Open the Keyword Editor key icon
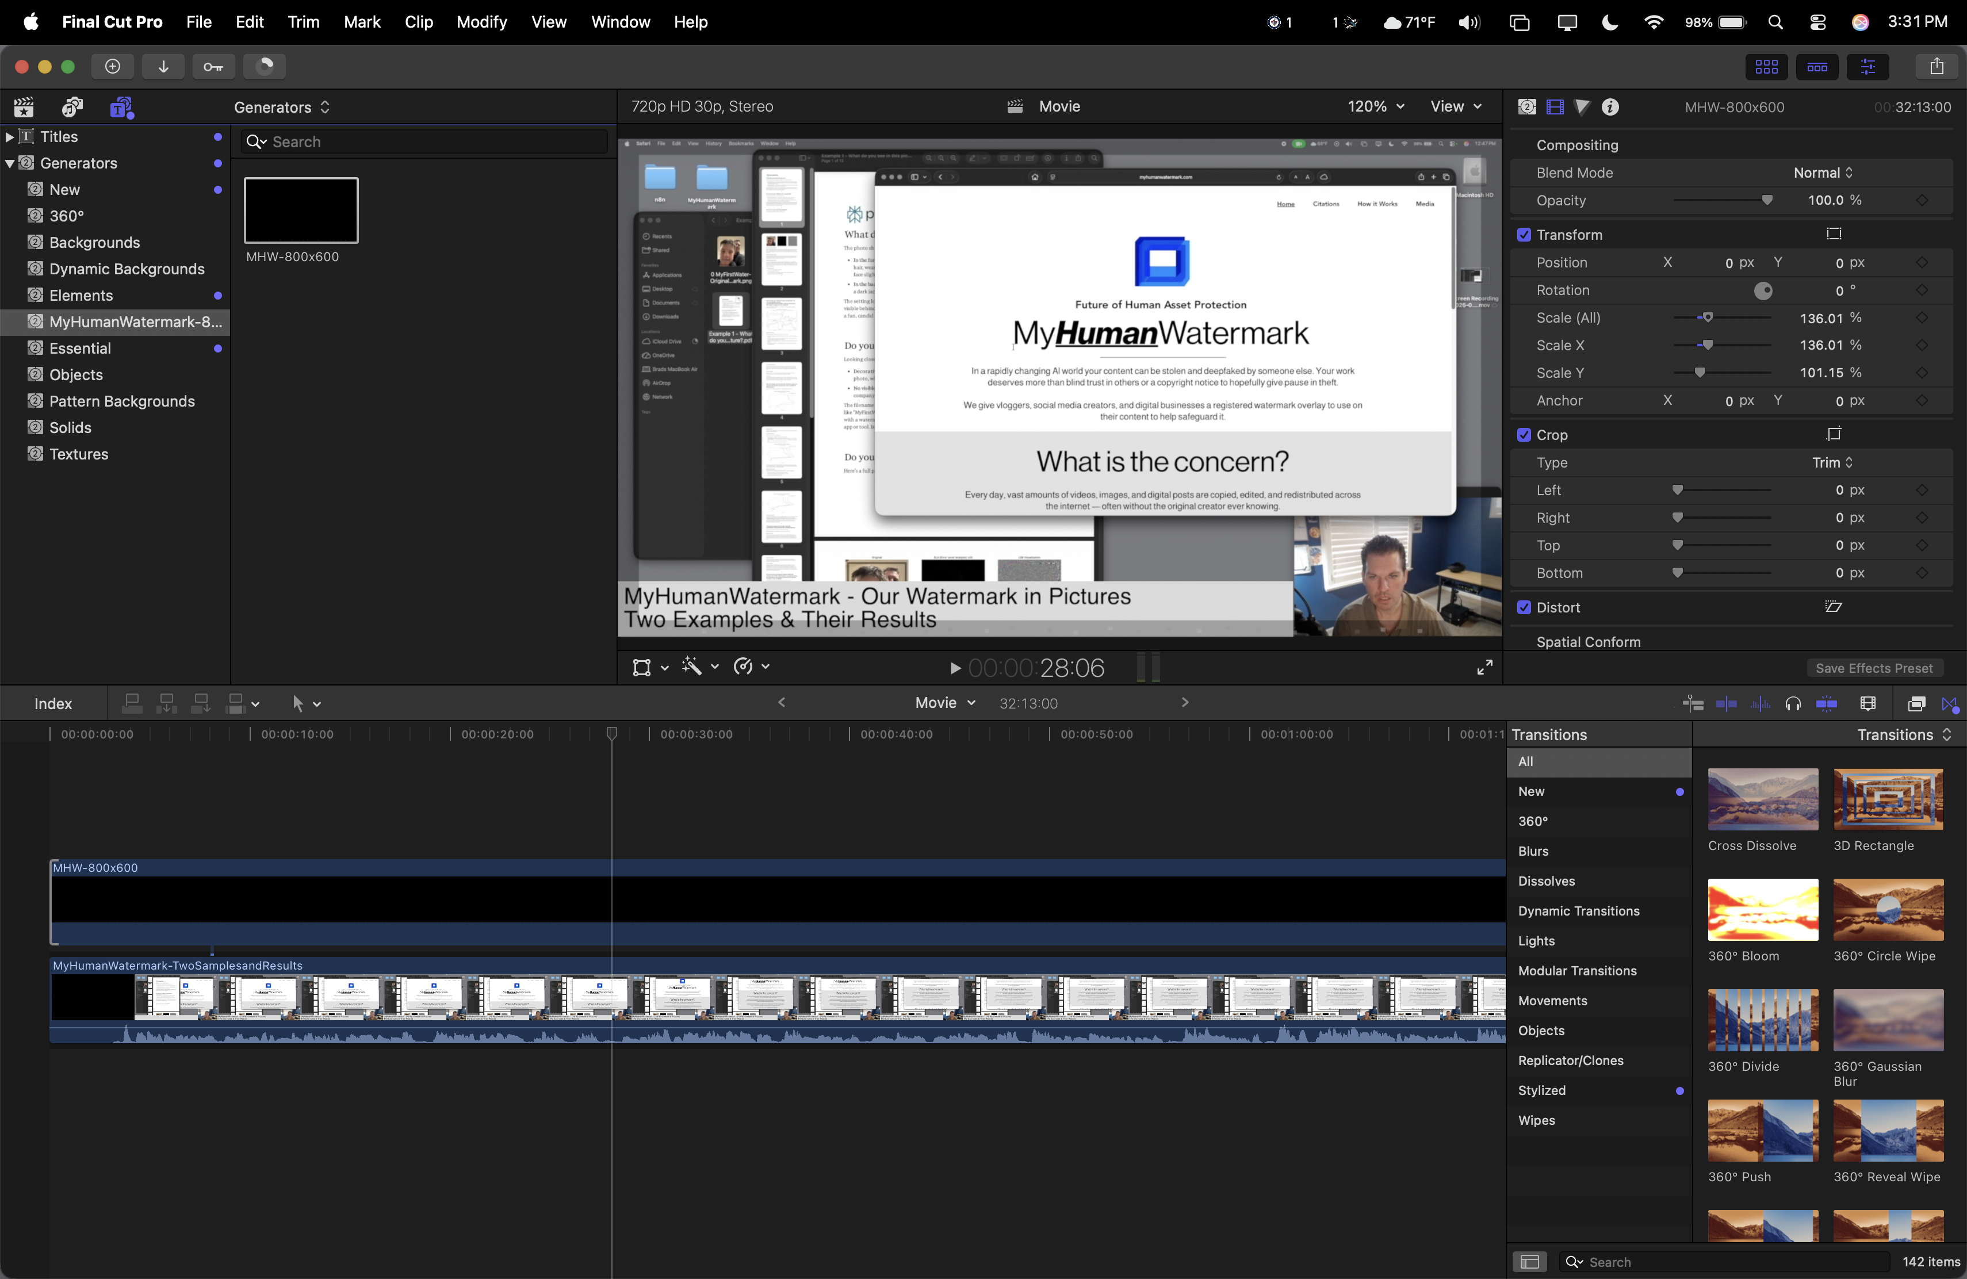1967x1279 pixels. pyautogui.click(x=213, y=66)
